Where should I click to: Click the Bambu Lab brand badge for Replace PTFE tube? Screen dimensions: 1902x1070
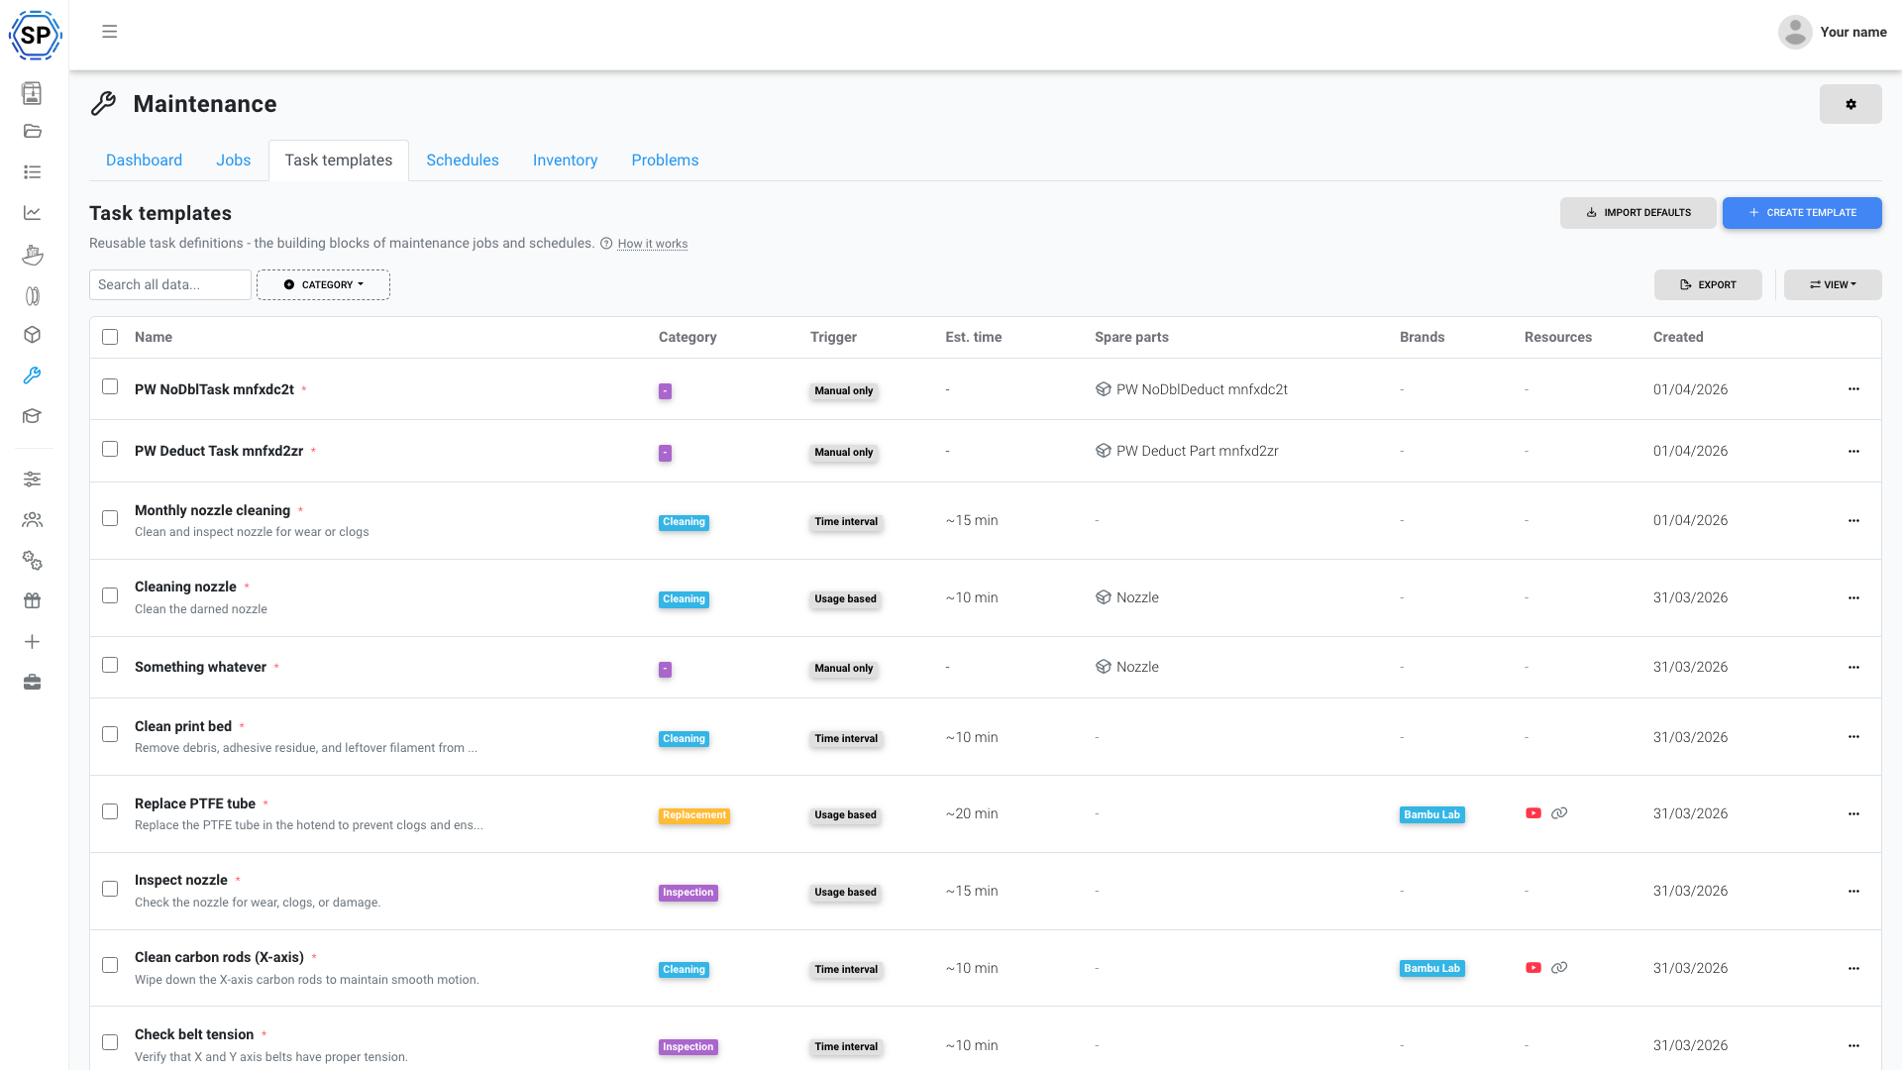click(x=1431, y=814)
